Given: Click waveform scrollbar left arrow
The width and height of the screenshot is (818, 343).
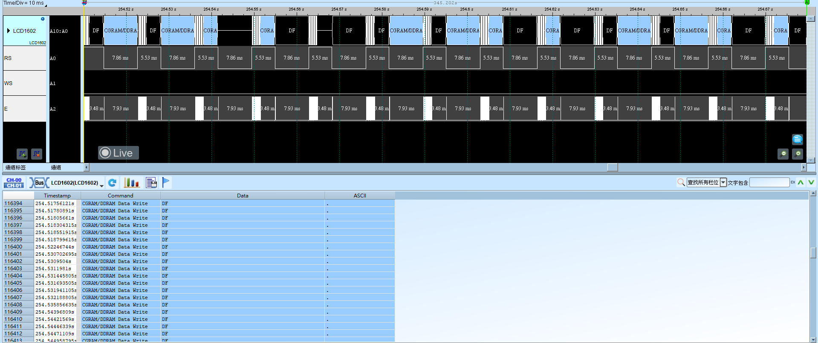Looking at the screenshot, I should 87,167.
